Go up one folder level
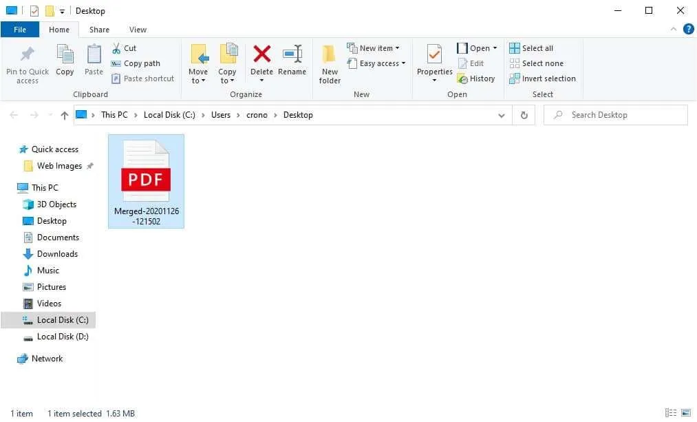 point(65,115)
